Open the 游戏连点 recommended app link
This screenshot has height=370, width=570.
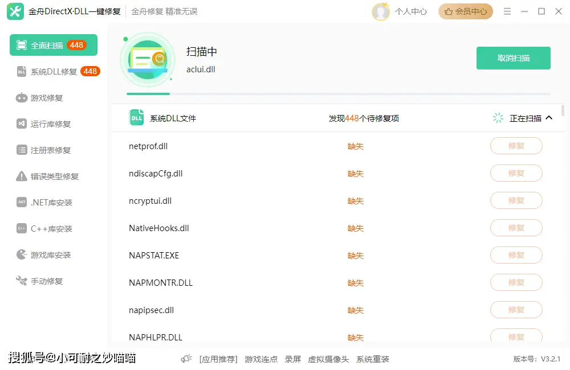pyautogui.click(x=261, y=359)
